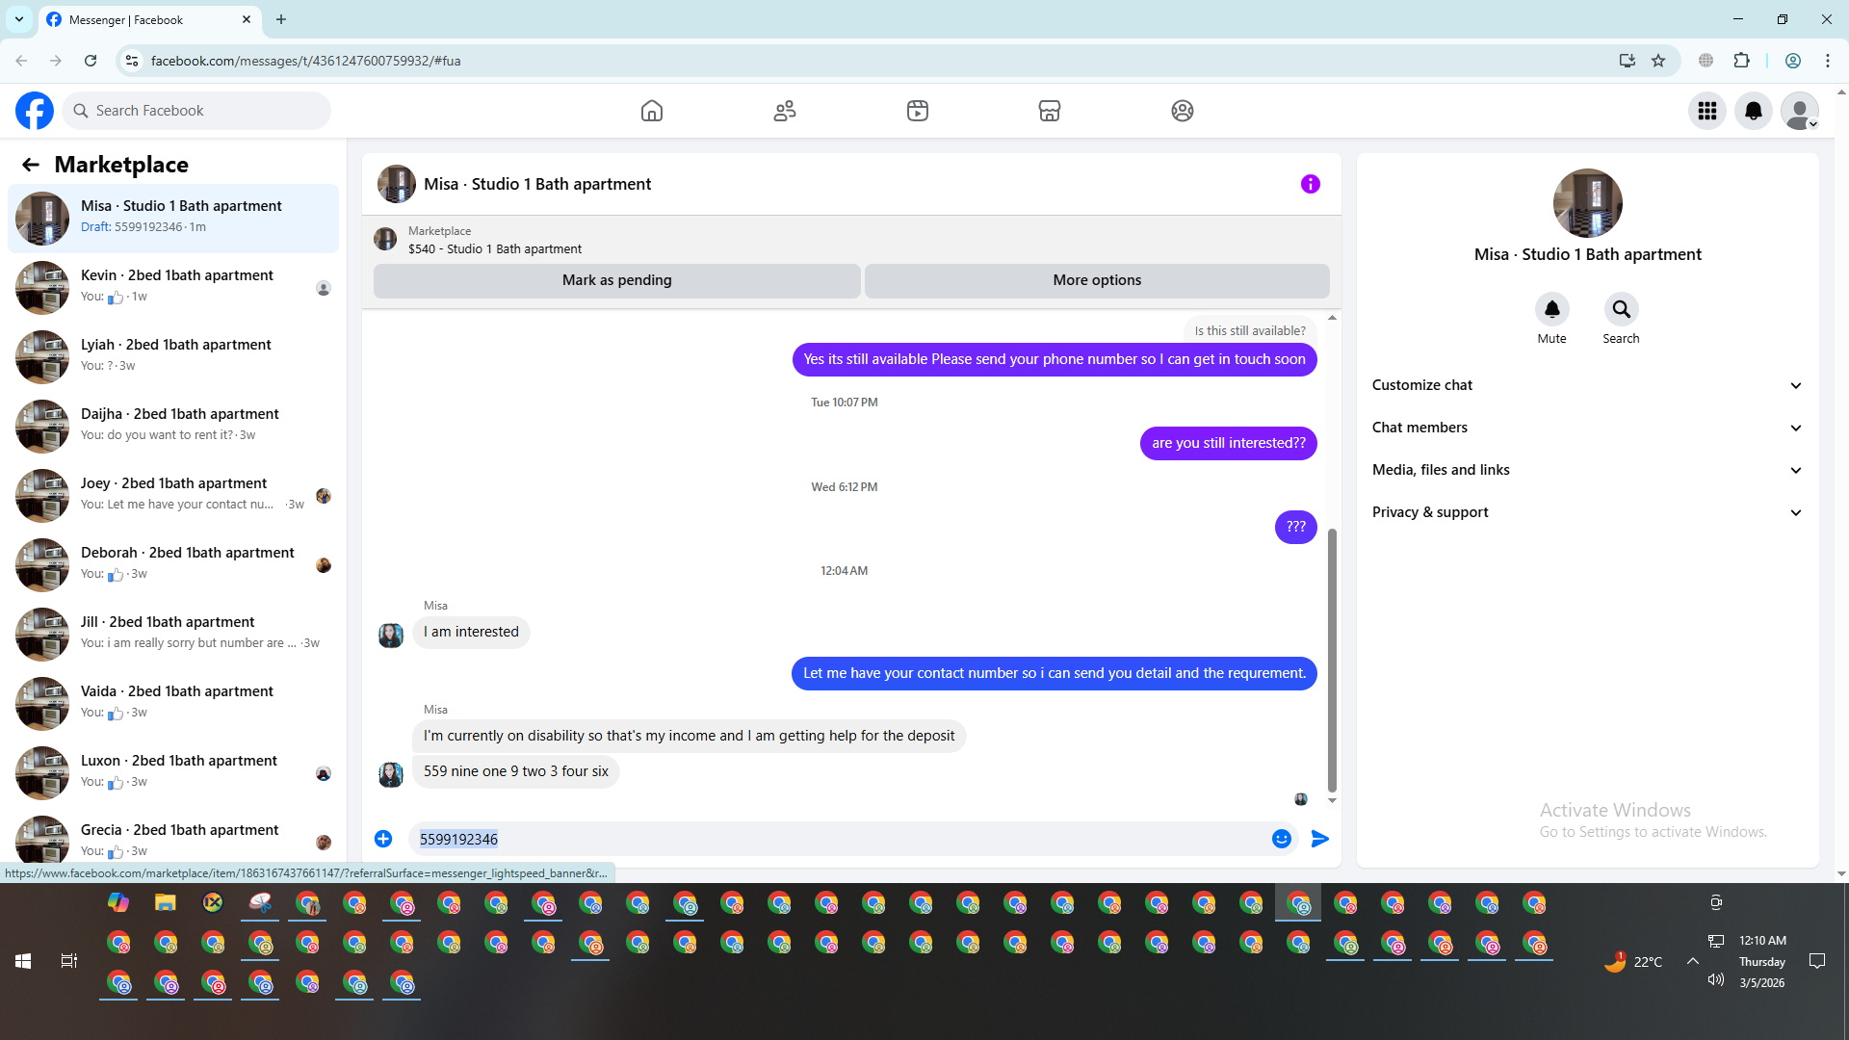
Task: Click the browser address bar URL
Action: (x=306, y=61)
